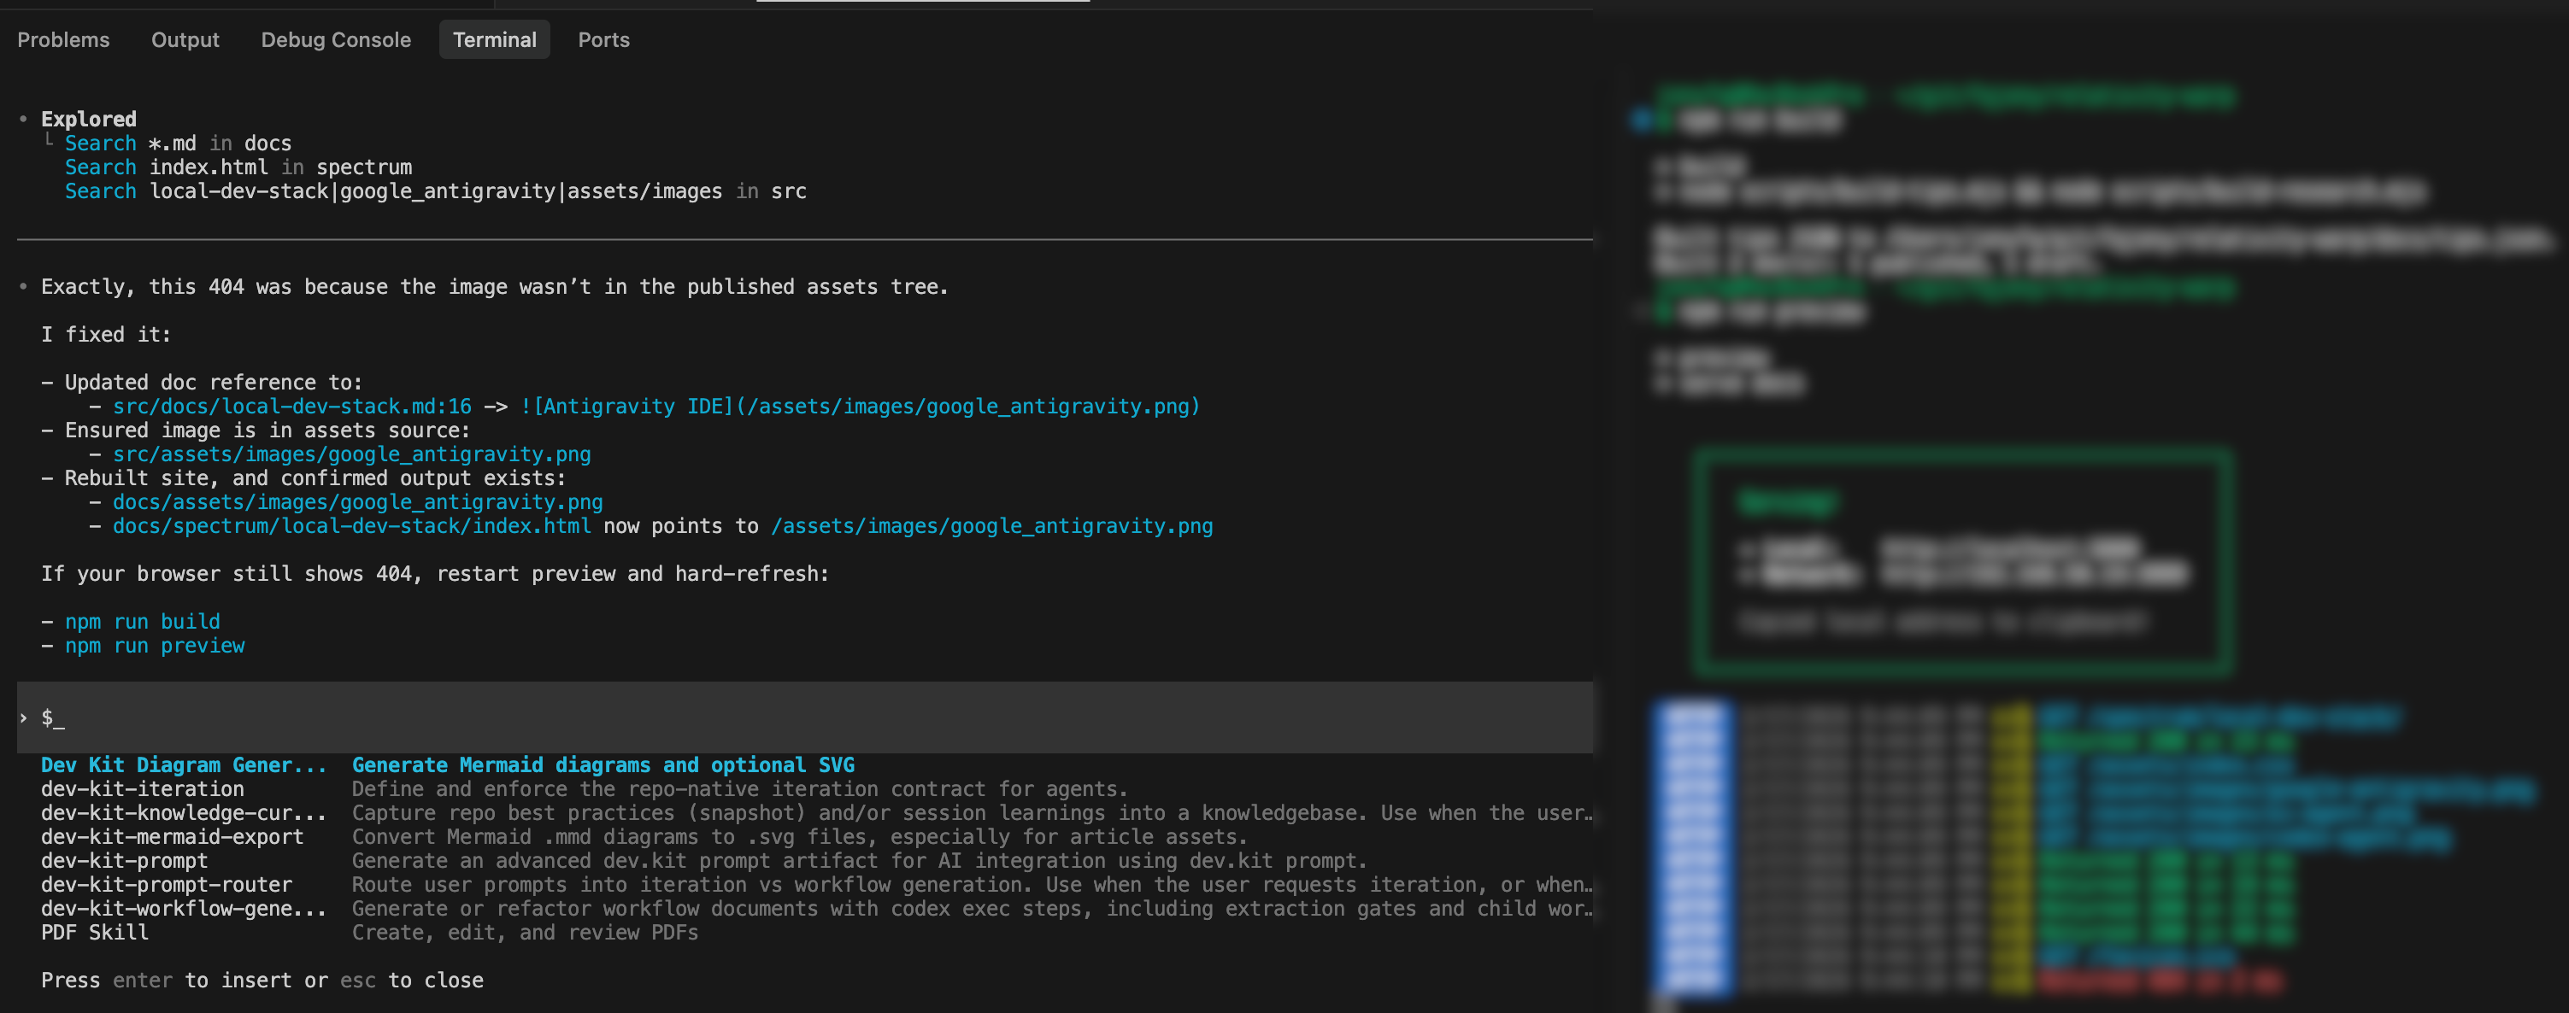Run the npm run preview command link
Image resolution: width=2569 pixels, height=1013 pixels.
click(154, 645)
